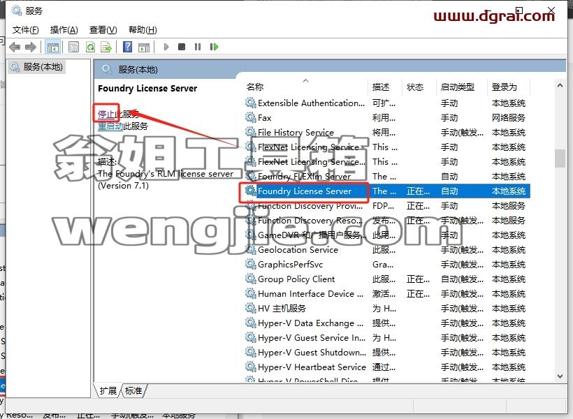The image size is (573, 419).
Task: Open the 文件(F) menu
Action: (26, 30)
